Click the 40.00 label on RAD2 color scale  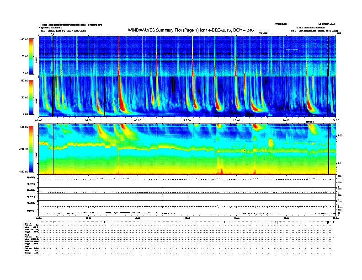click(25, 39)
